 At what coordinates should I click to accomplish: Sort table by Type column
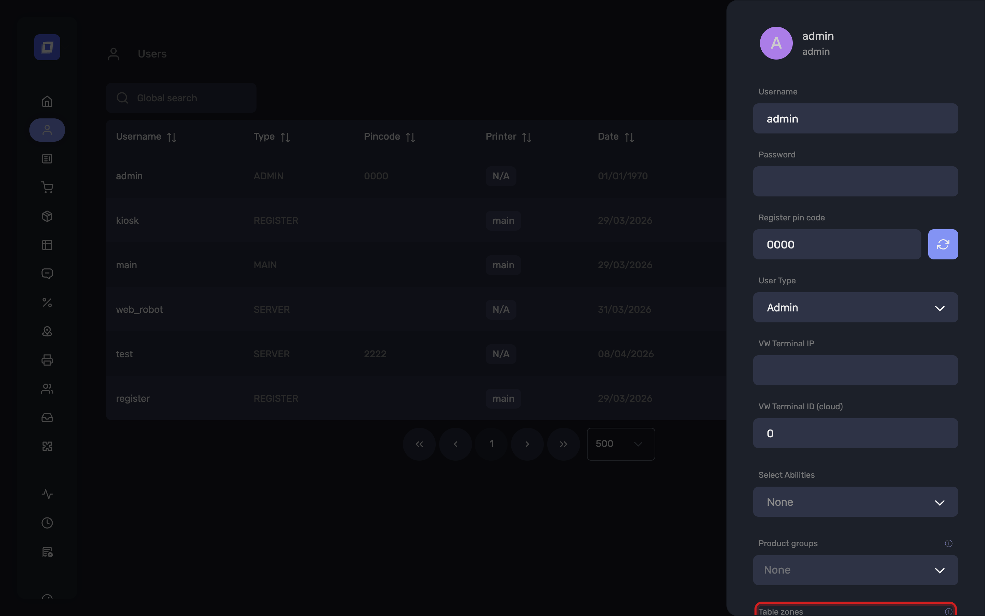coord(285,137)
